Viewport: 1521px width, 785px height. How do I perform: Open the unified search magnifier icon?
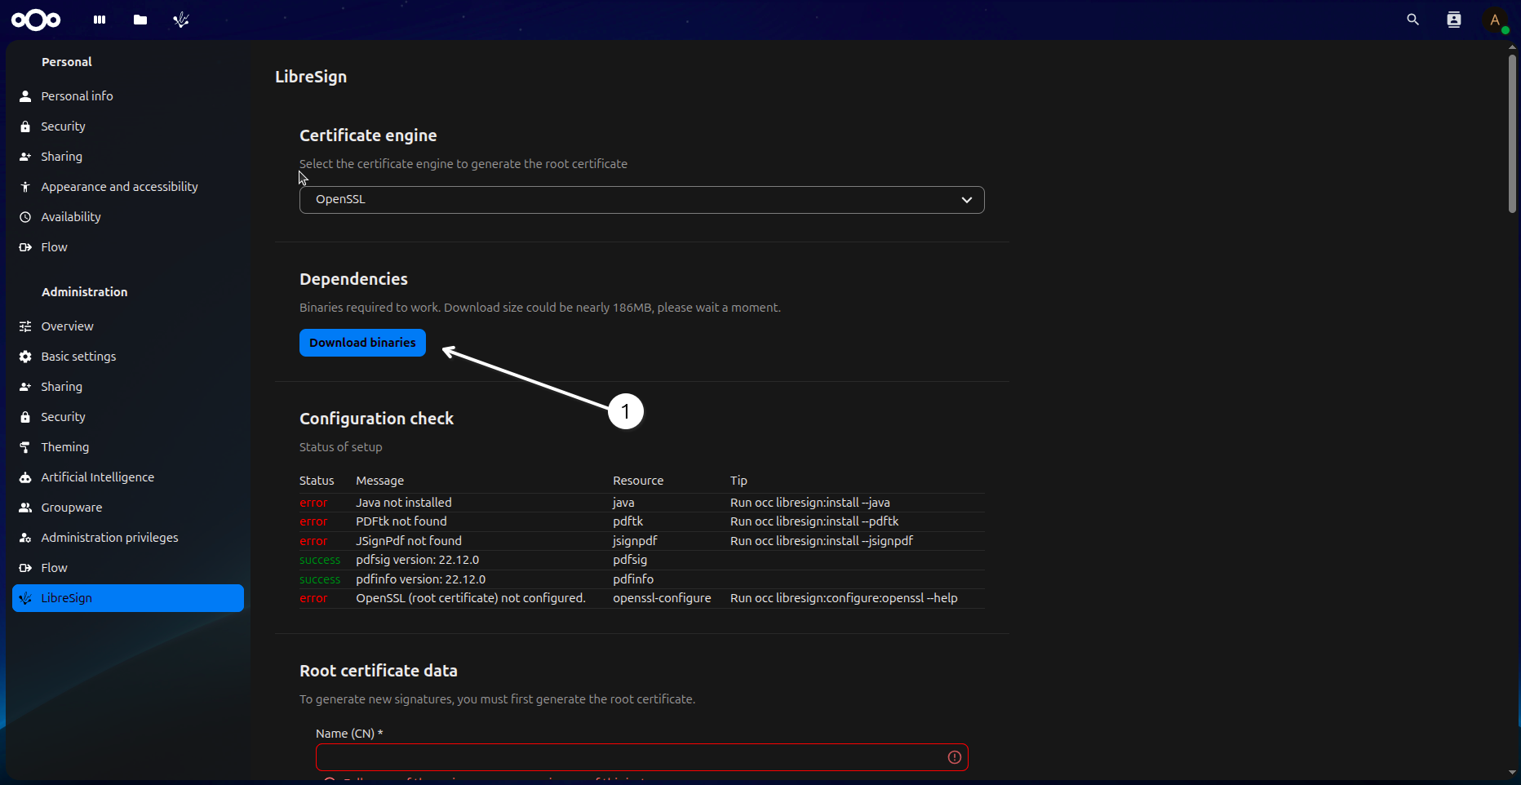click(x=1413, y=20)
